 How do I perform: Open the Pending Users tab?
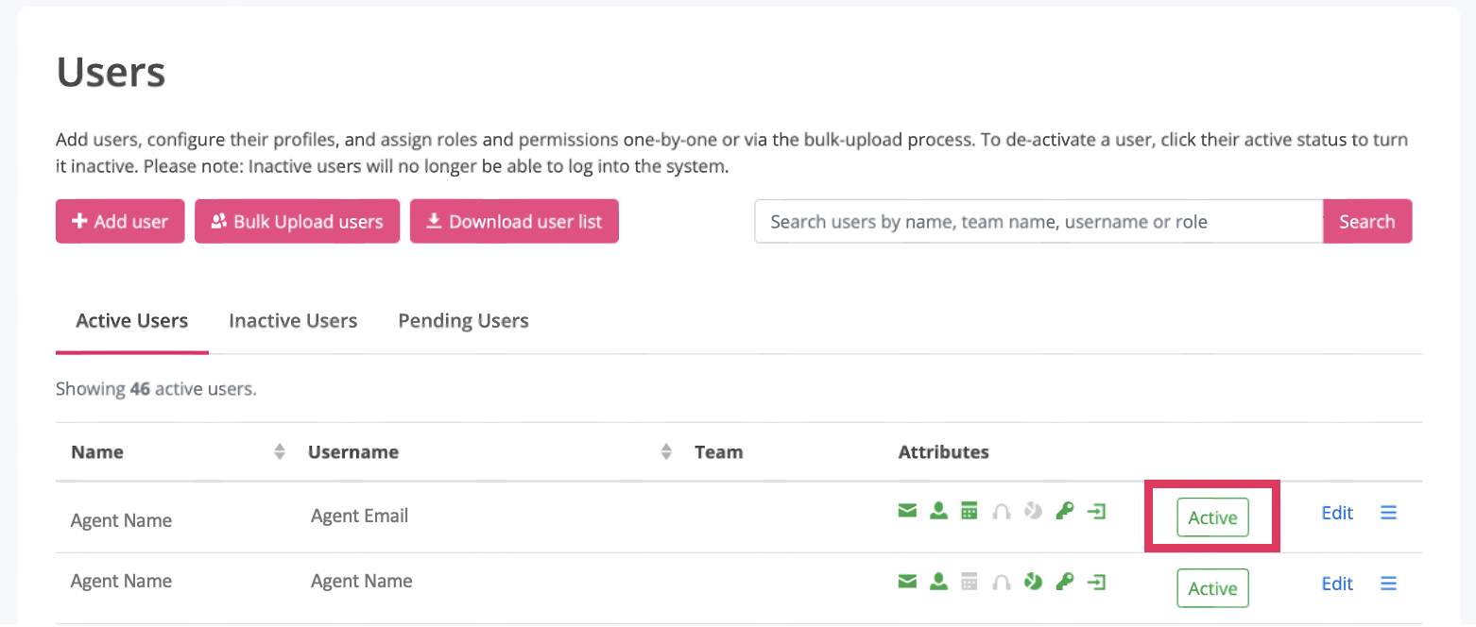[x=463, y=321]
